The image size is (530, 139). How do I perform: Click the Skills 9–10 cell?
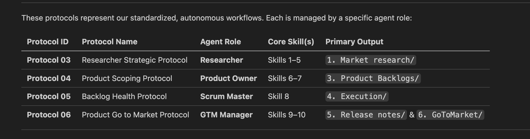(287, 115)
